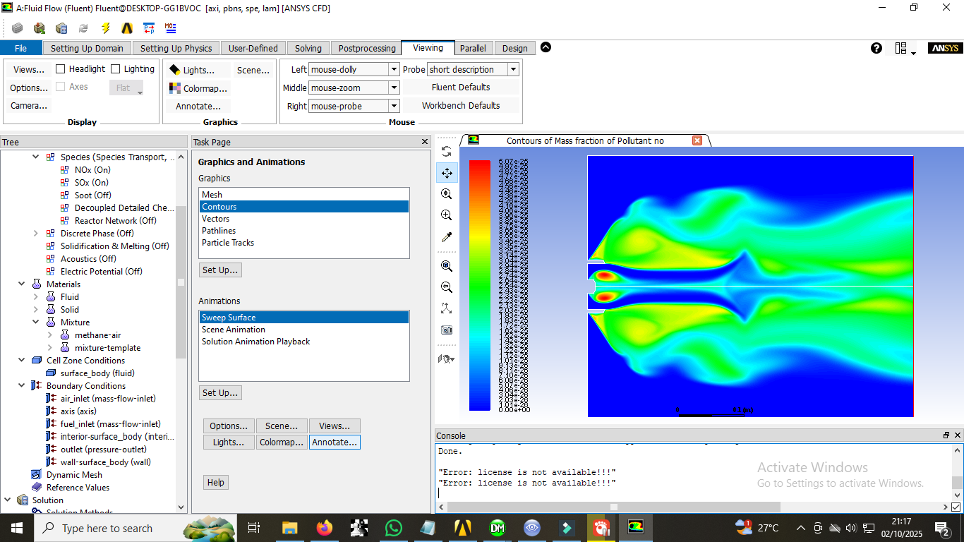Click the save picture camera icon
The height and width of the screenshot is (542, 964).
pyautogui.click(x=446, y=330)
